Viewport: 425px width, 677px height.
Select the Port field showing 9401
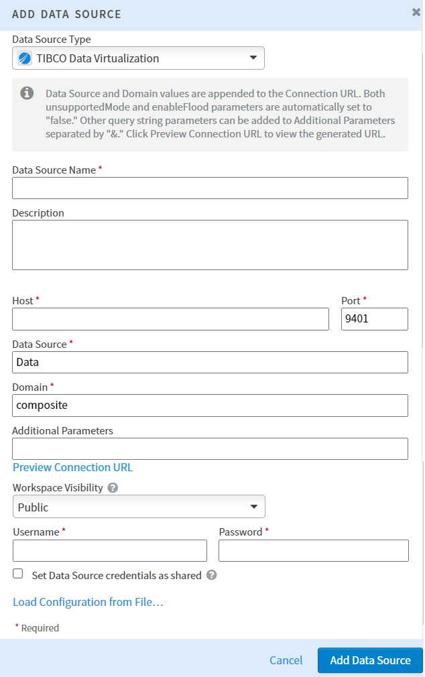point(374,318)
